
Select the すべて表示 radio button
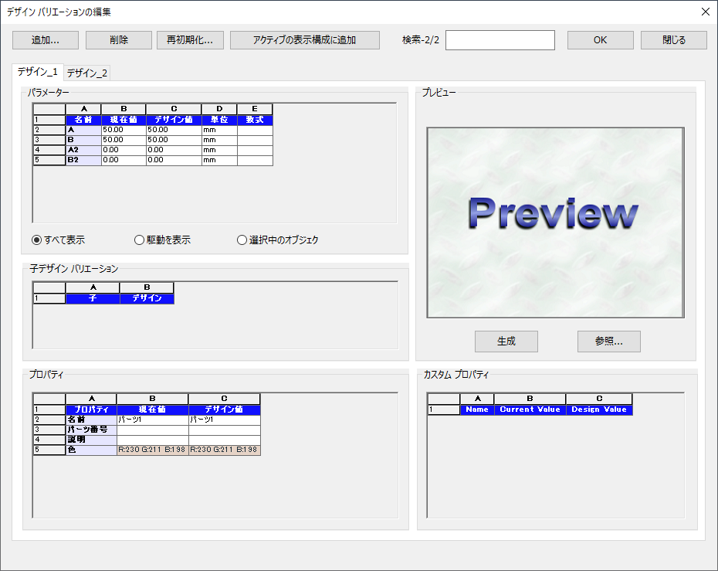pyautogui.click(x=37, y=240)
